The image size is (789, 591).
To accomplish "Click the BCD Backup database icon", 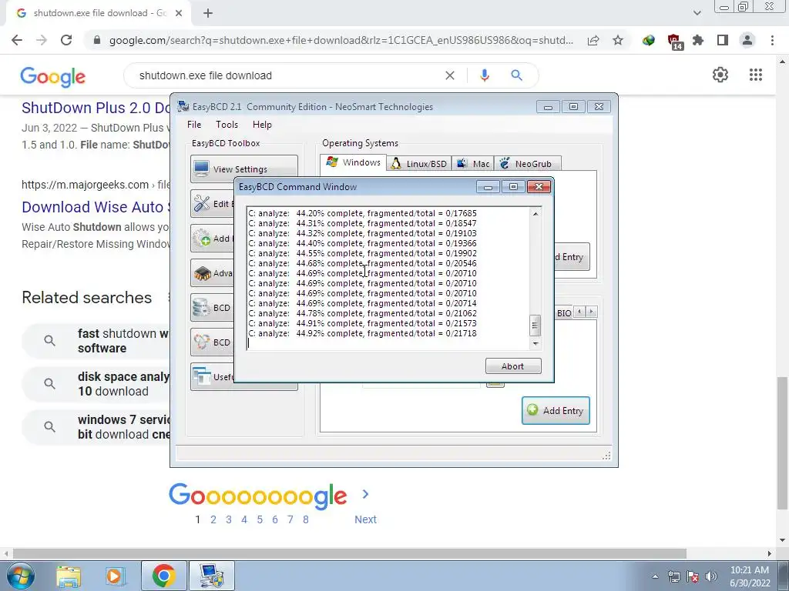I will 202,308.
